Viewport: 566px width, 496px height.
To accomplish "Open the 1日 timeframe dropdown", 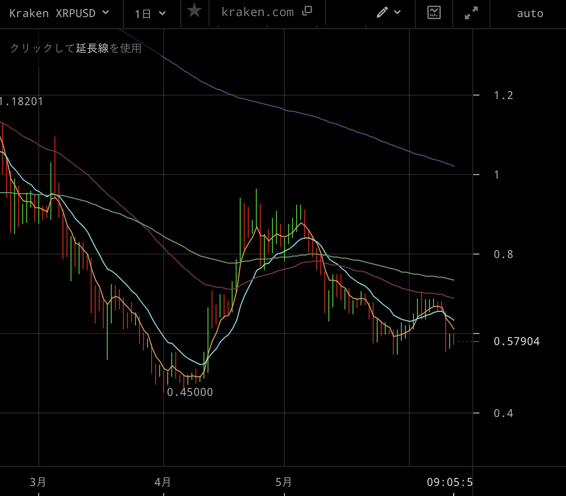I will (x=150, y=14).
